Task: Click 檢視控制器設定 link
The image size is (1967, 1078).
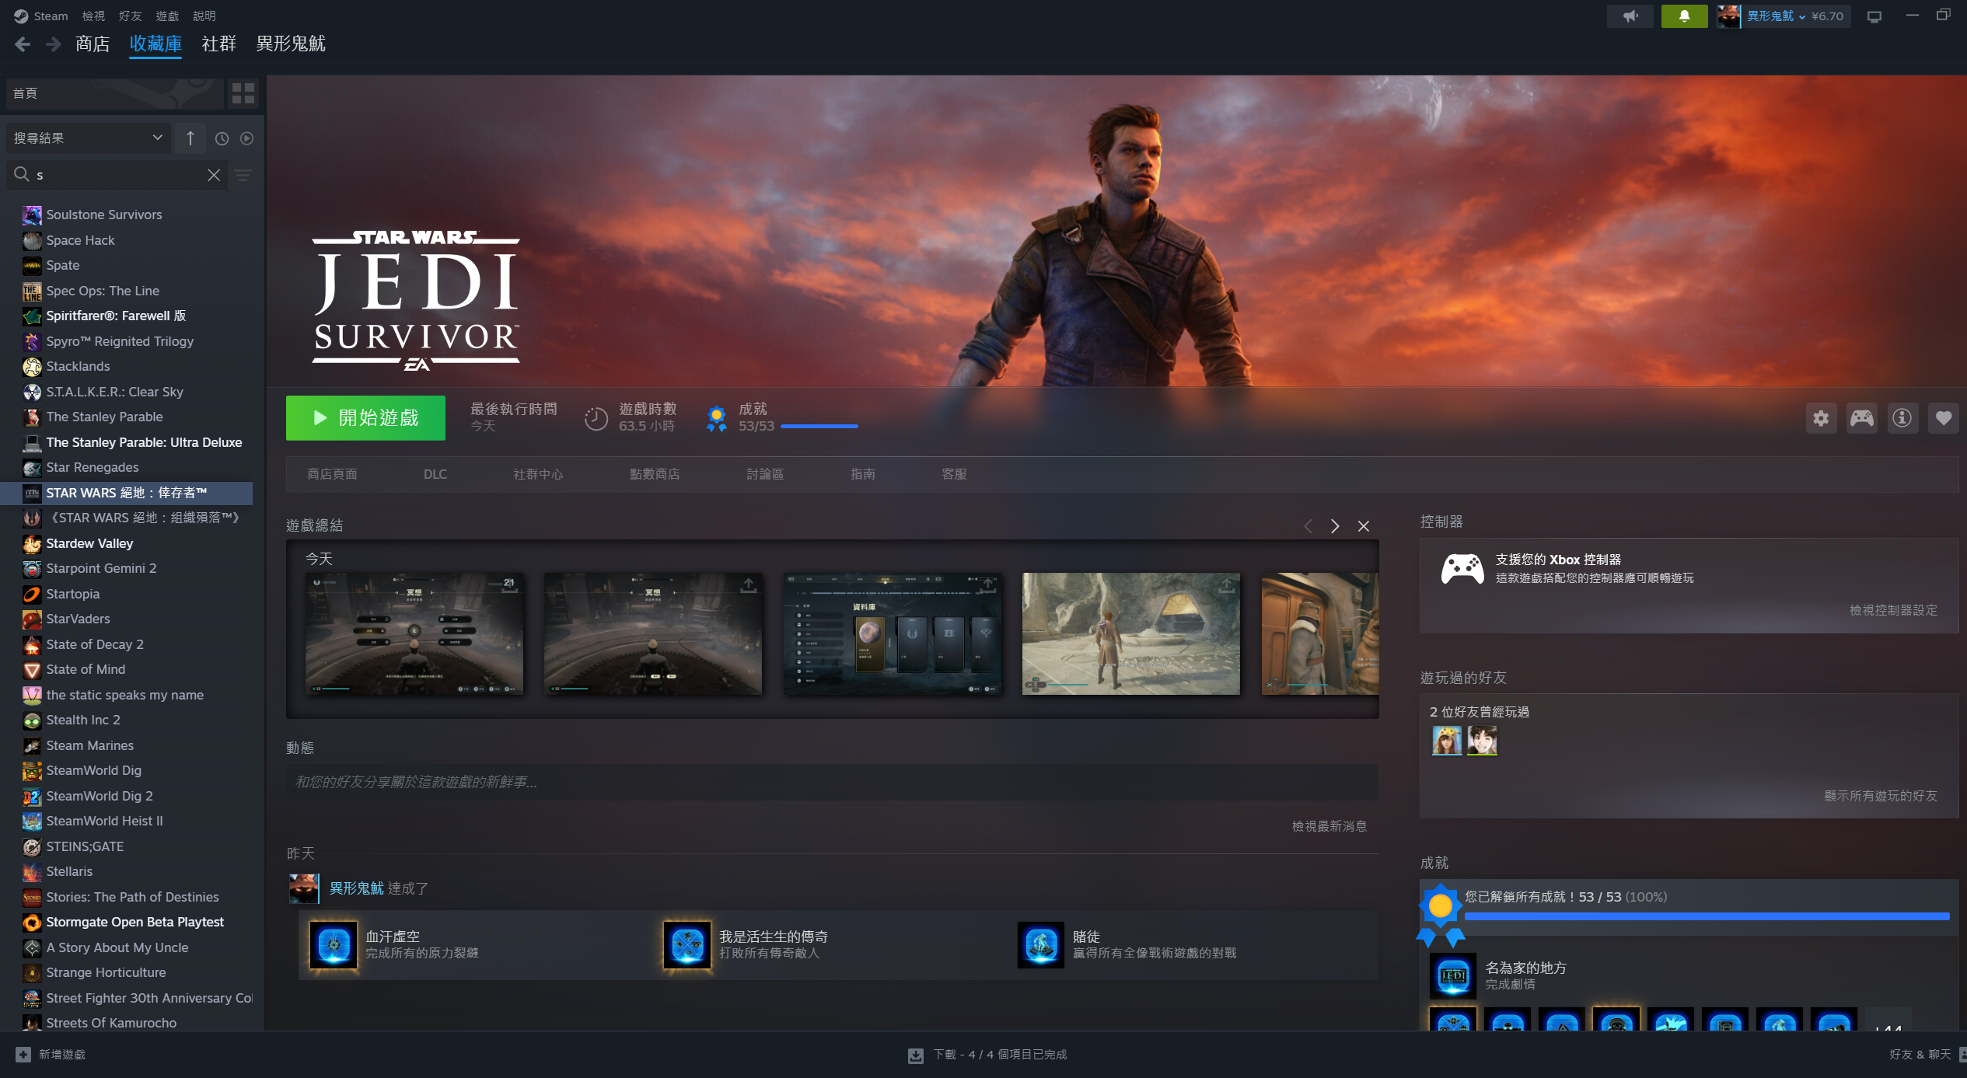Action: pyautogui.click(x=1893, y=610)
